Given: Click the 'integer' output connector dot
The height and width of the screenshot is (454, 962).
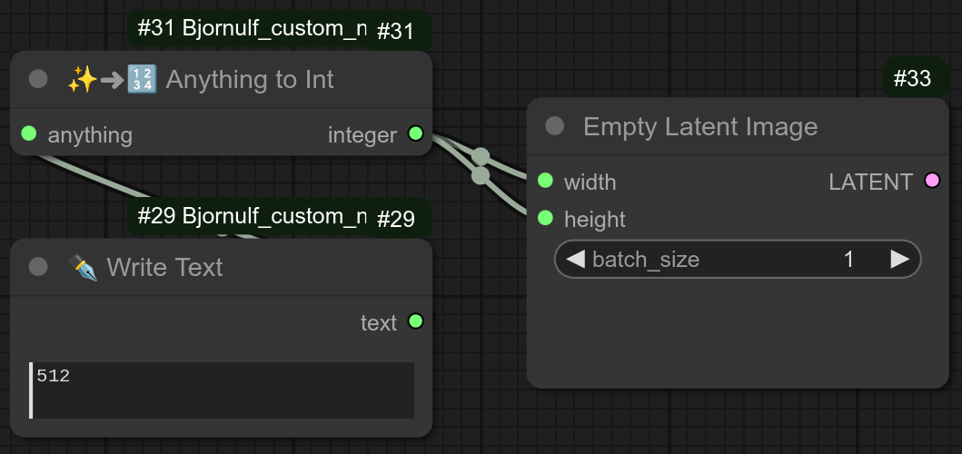Looking at the screenshot, I should [416, 134].
